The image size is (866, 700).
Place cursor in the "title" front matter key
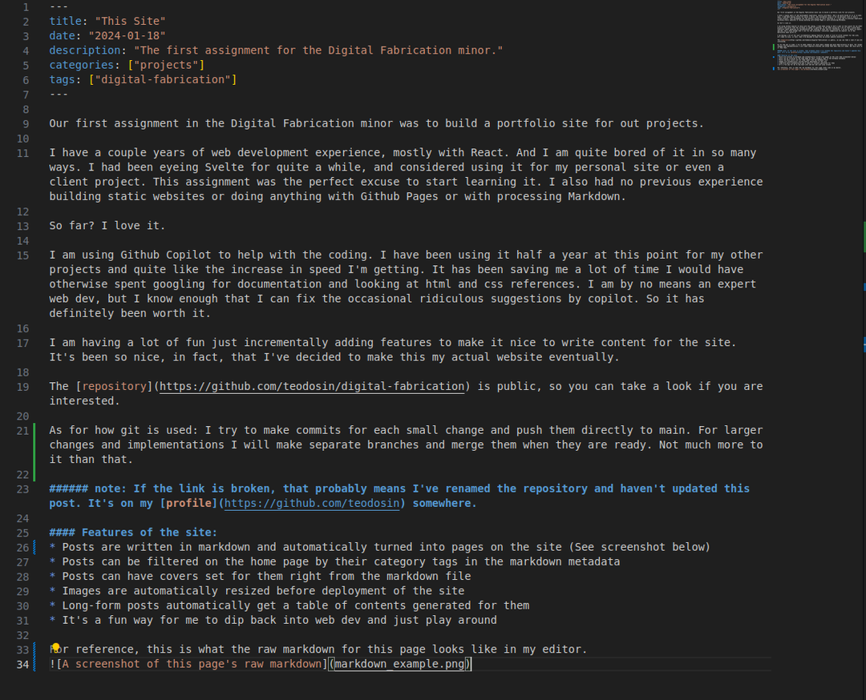pyautogui.click(x=65, y=22)
